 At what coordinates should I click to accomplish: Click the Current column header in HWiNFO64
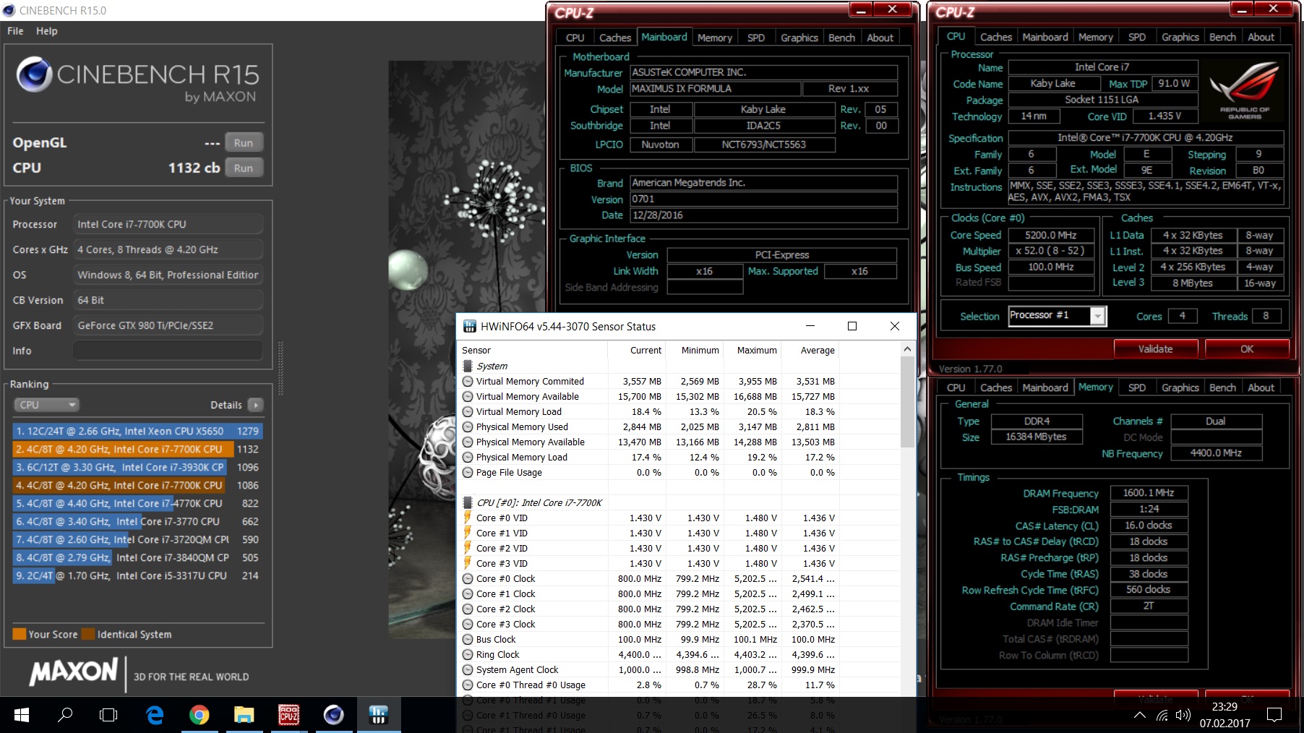pos(637,350)
